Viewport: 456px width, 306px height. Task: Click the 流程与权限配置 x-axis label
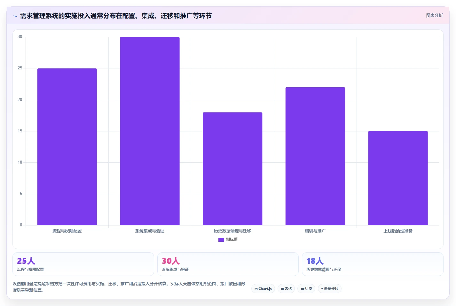pos(67,231)
